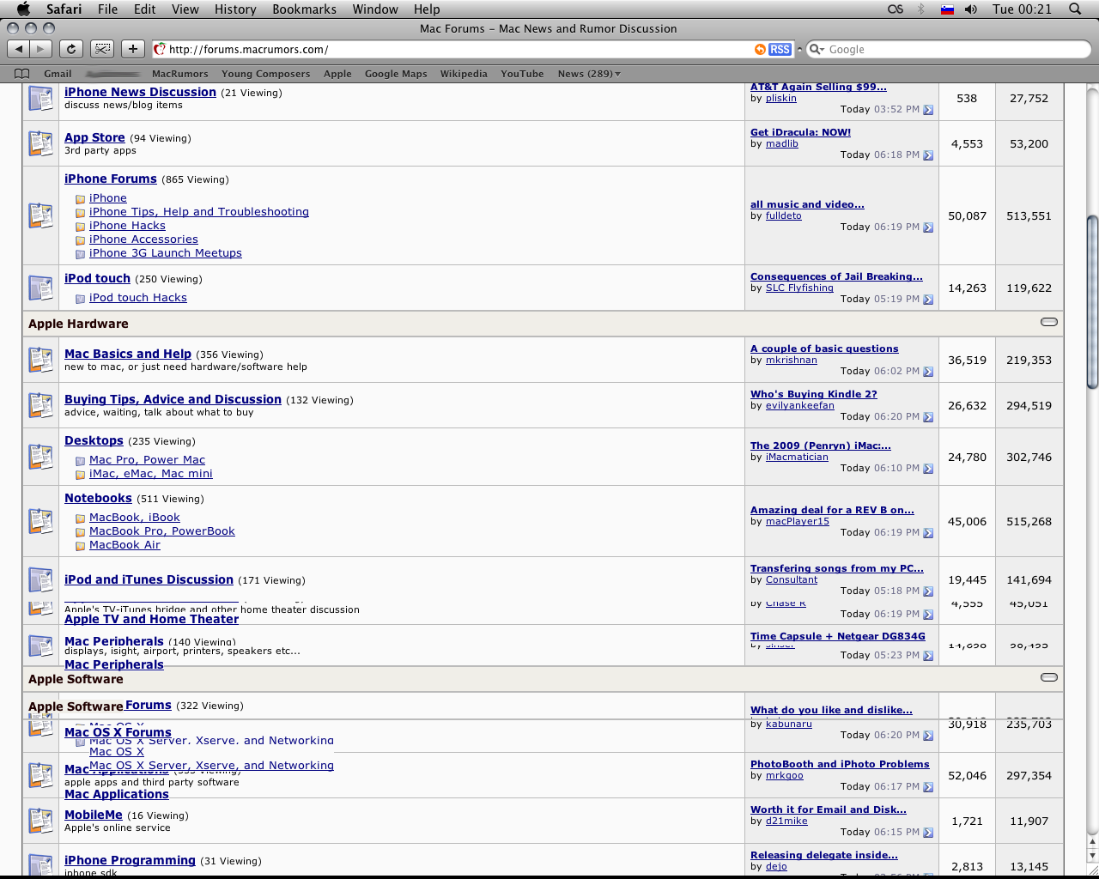The height and width of the screenshot is (879, 1099).
Task: Open the Notebooks forum
Action: tap(98, 498)
